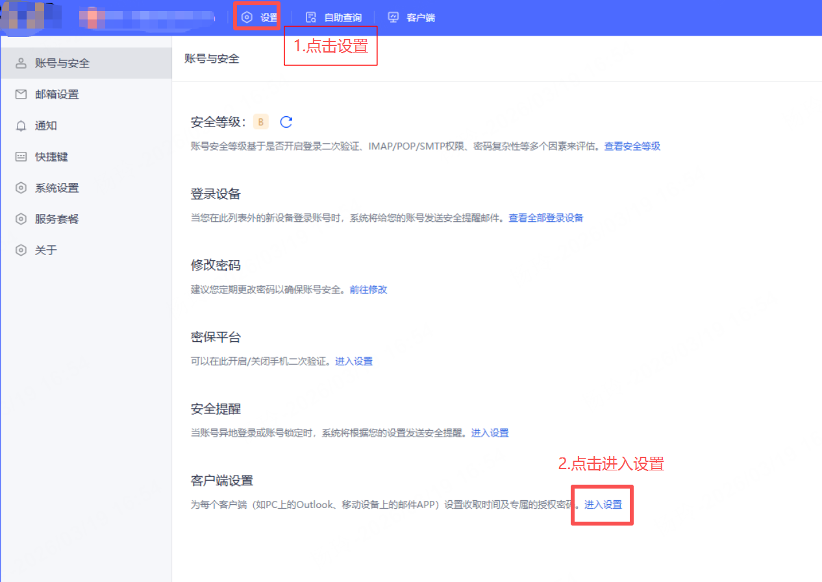
Task: Click 进入设置 under 密保平台
Action: [x=354, y=361]
